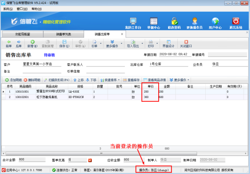250x174 pixels.
Task: Click 更换操作员 user icon
Action: 195,21
